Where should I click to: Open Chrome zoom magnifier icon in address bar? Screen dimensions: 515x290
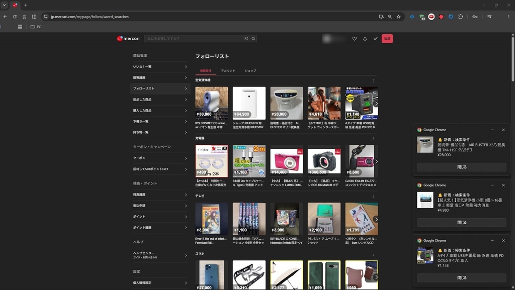click(390, 17)
